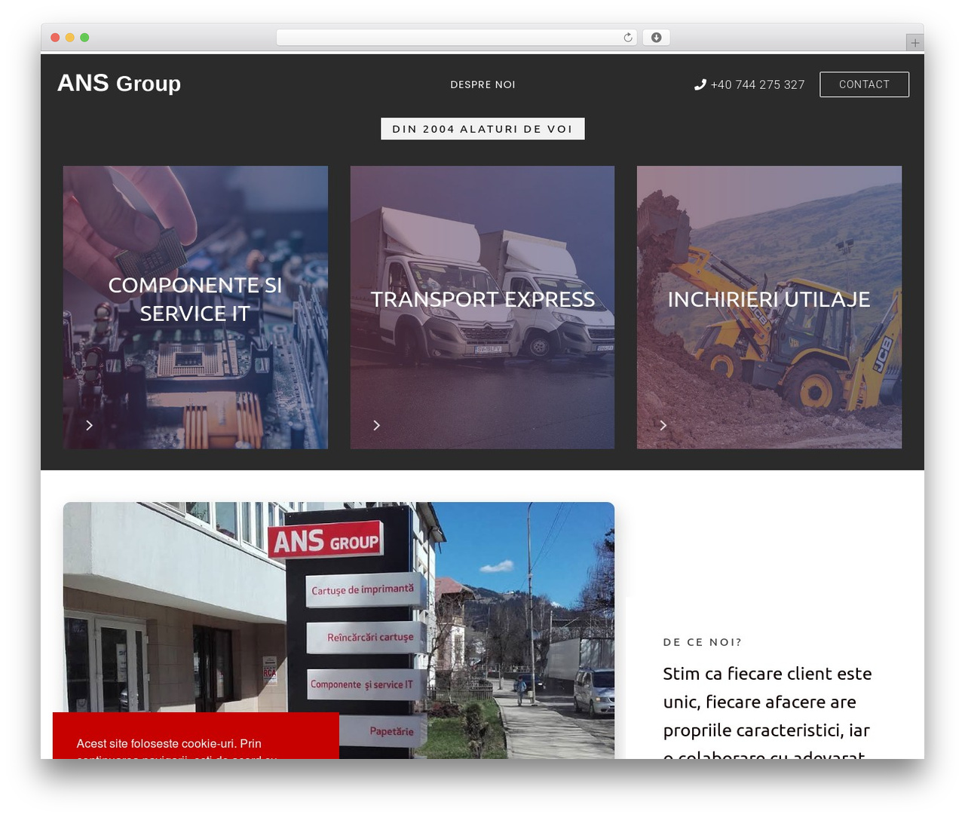Open the Despre Noi menu item
The image size is (965, 817).
482,84
